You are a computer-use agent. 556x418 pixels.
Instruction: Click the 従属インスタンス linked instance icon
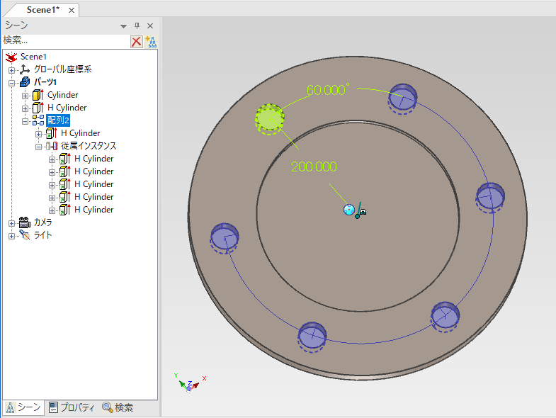tap(52, 146)
